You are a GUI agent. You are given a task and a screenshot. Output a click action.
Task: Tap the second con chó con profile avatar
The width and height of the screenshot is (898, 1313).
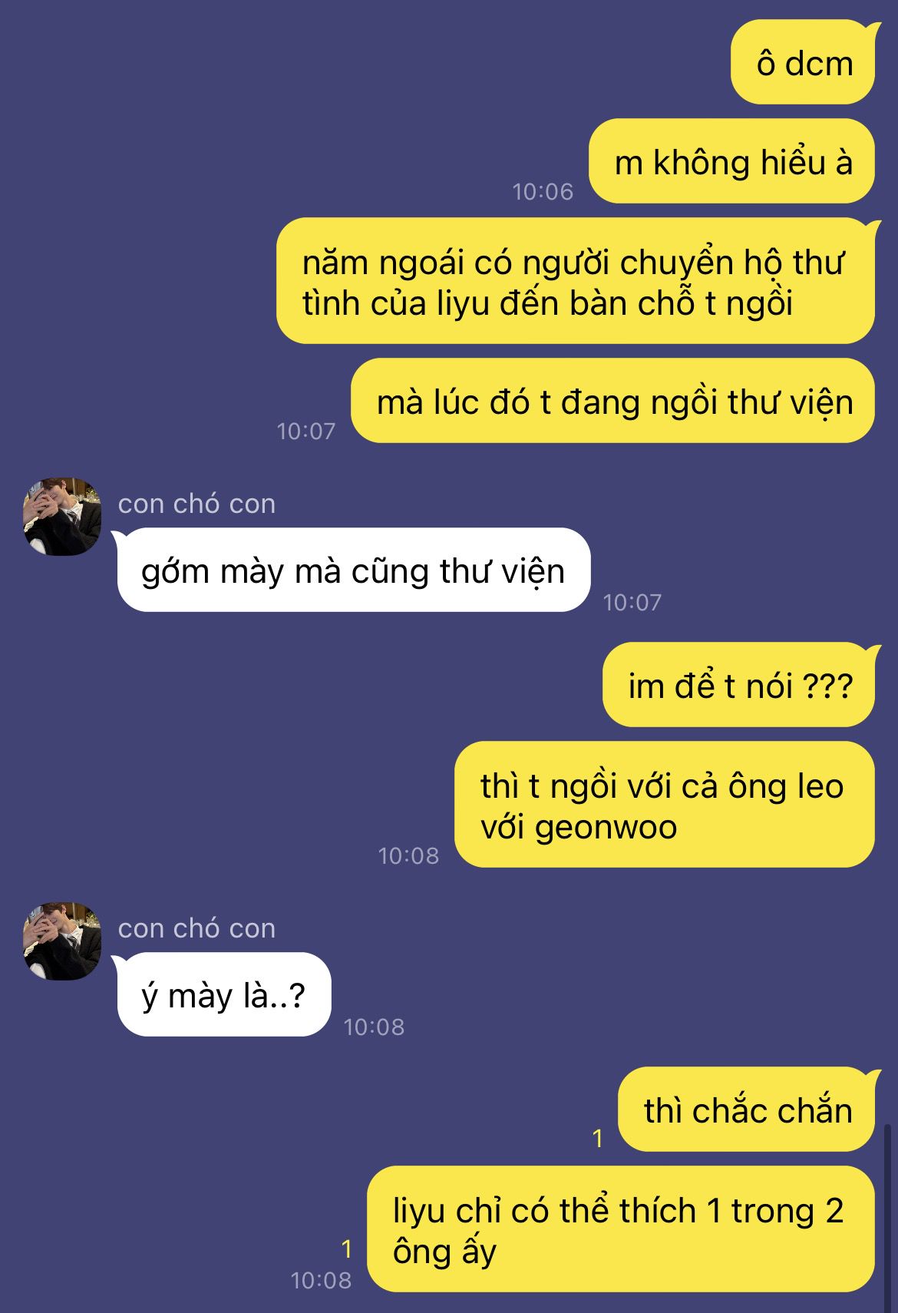[62, 941]
